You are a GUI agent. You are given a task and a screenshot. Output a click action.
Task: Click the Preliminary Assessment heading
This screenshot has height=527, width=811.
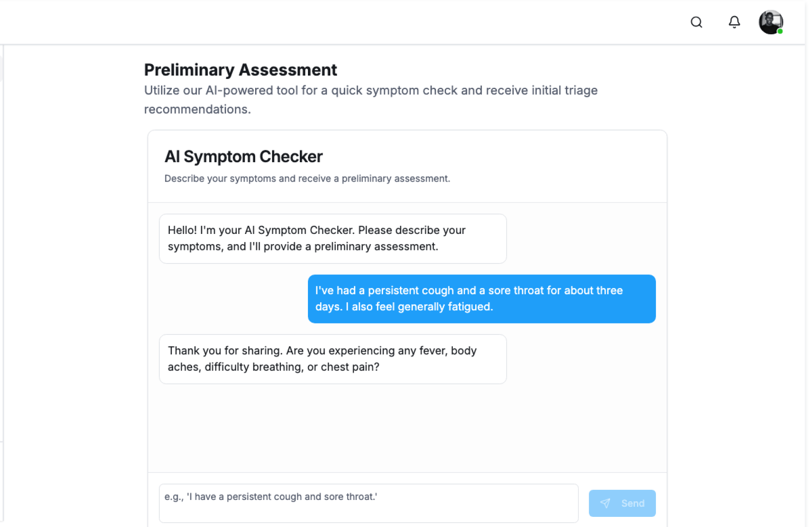pos(240,70)
